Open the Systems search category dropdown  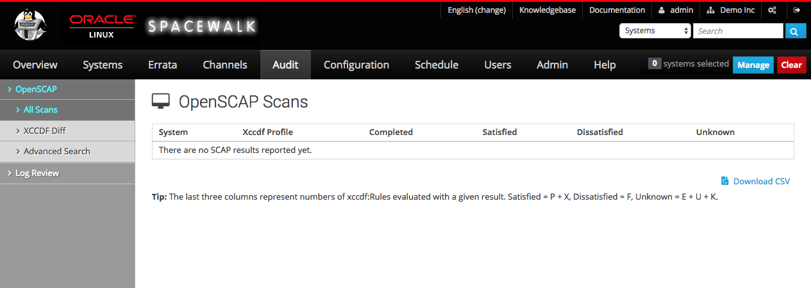click(655, 31)
